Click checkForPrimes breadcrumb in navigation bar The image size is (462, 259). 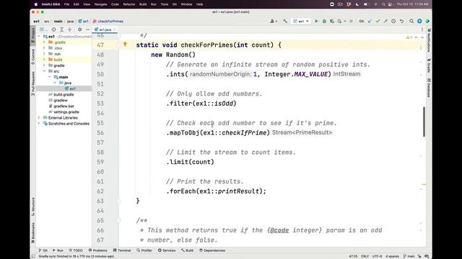tap(108, 21)
